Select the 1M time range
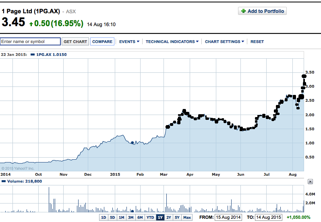321x222 pixels. point(121,217)
